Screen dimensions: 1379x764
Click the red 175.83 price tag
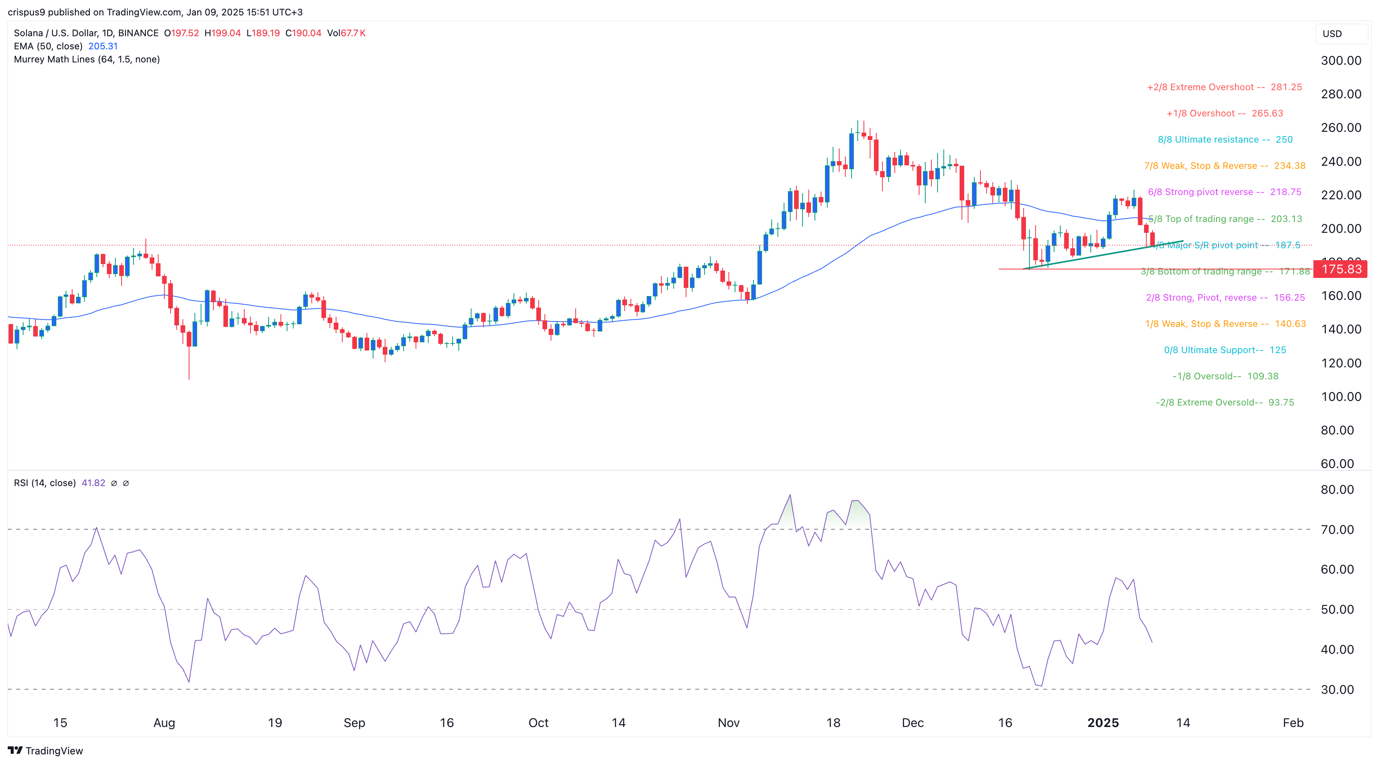click(1341, 269)
